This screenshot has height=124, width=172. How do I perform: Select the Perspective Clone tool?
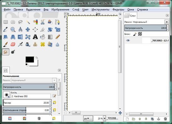[x=50, y=44]
